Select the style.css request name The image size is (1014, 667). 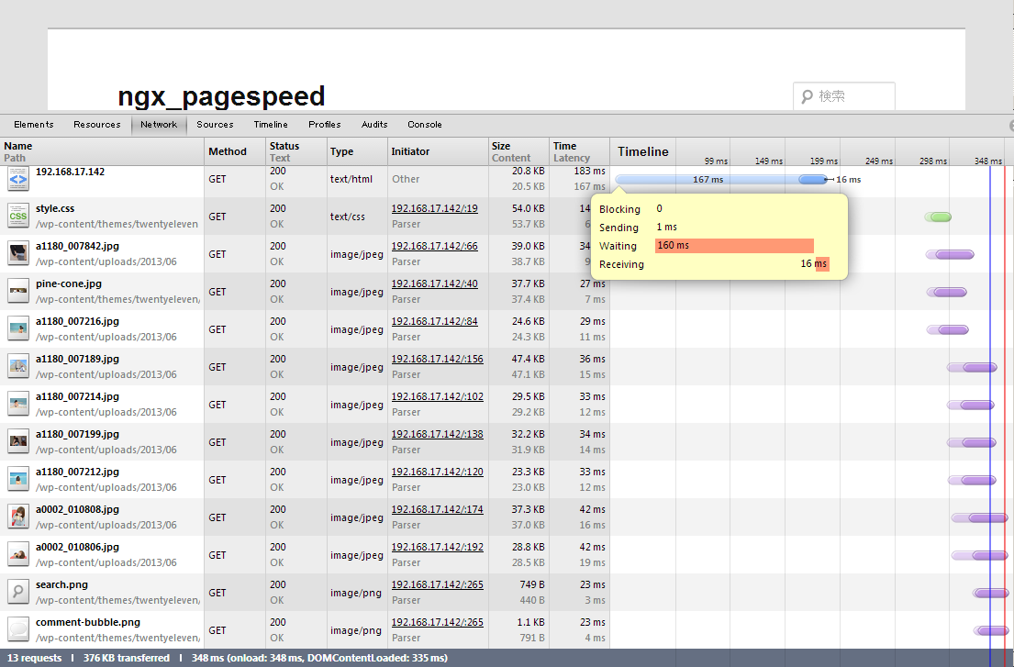click(x=55, y=208)
